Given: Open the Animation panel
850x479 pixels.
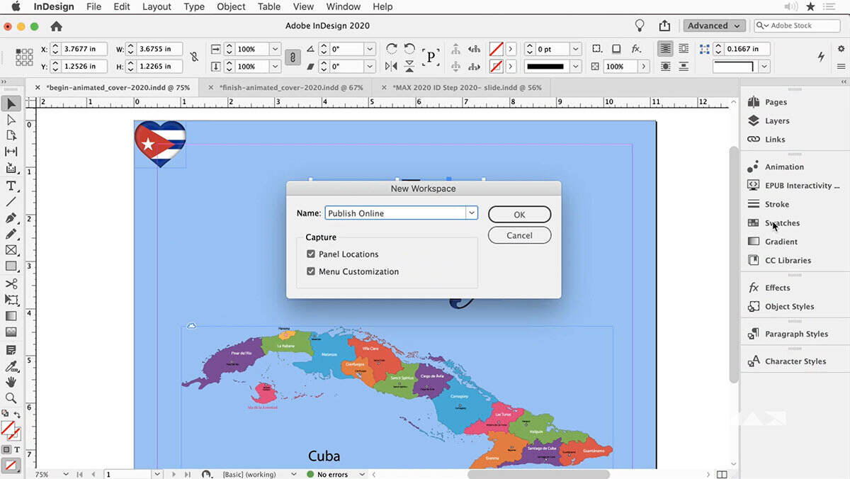Looking at the screenshot, I should 783,167.
